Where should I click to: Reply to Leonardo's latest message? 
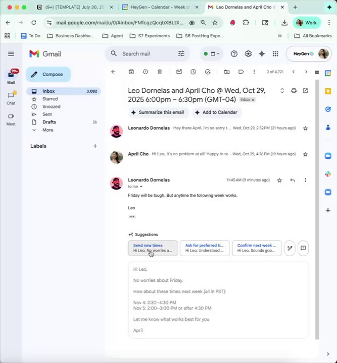[x=293, y=180]
